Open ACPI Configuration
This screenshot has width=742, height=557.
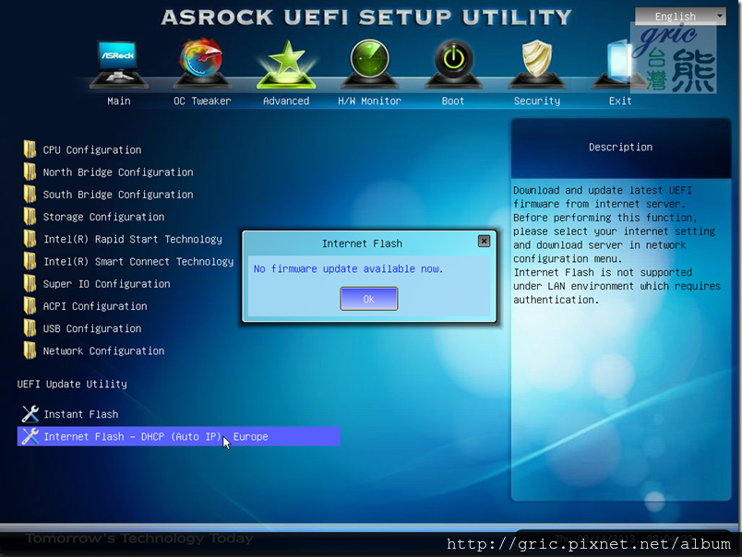click(x=95, y=306)
